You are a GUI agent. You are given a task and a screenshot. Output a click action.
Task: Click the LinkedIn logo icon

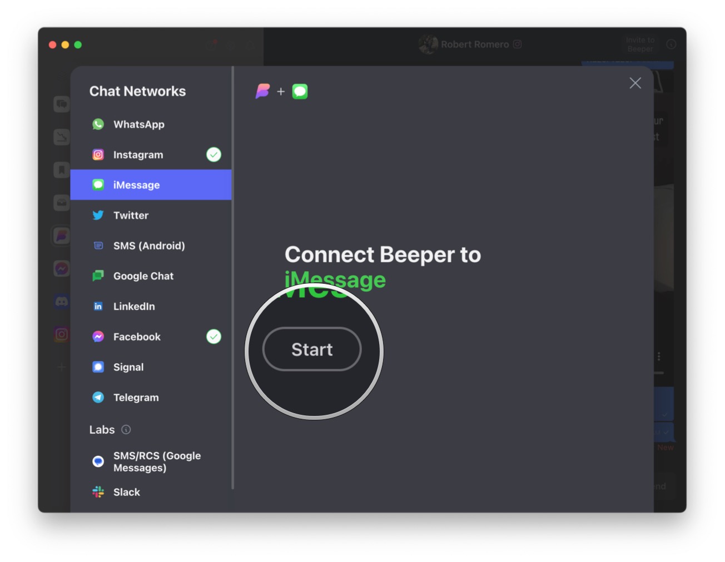tap(98, 307)
